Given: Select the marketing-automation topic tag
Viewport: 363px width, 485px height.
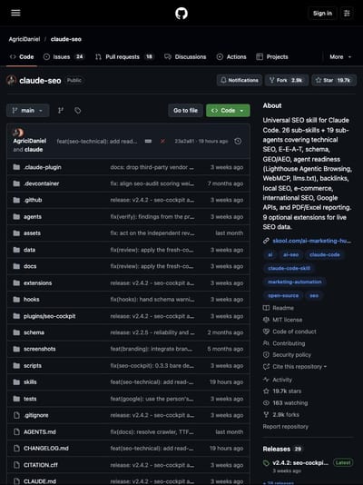Looking at the screenshot, I should [294, 282].
